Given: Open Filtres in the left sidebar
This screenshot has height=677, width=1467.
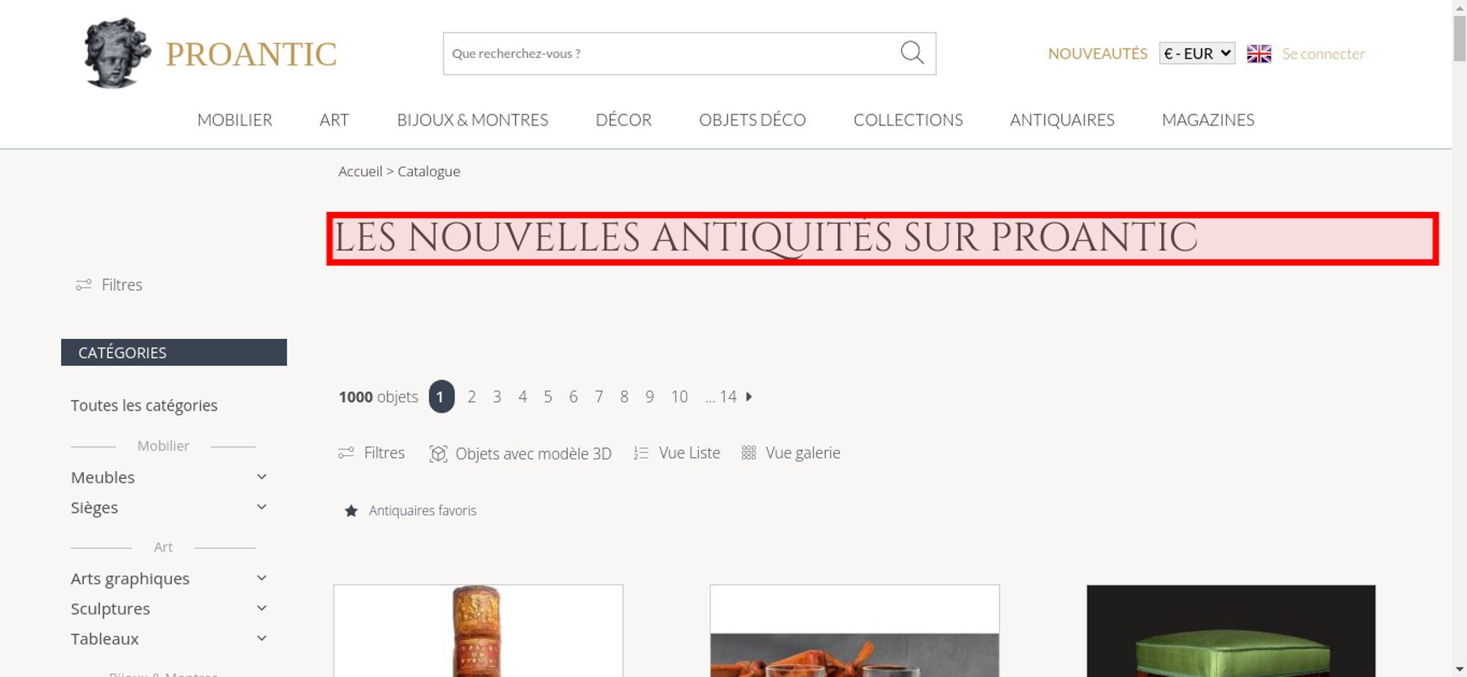Looking at the screenshot, I should [x=109, y=285].
